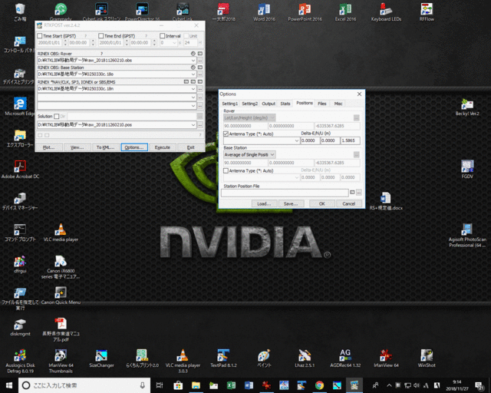The height and width of the screenshot is (393, 491).
Task: Open the Average of Single Posit dropdown
Action: pos(249,154)
